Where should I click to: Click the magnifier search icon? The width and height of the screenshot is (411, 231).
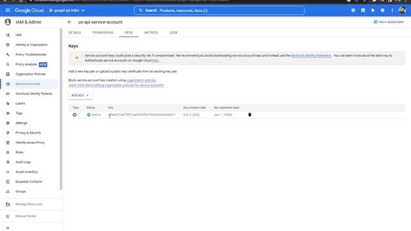click(x=141, y=10)
